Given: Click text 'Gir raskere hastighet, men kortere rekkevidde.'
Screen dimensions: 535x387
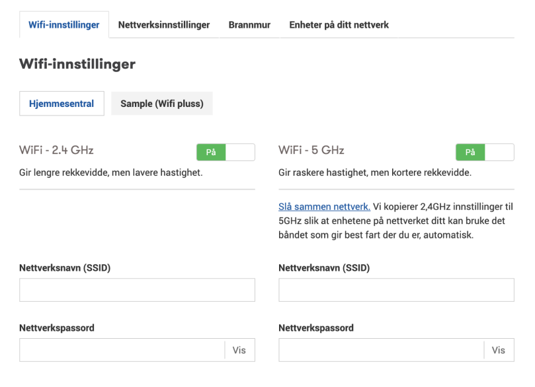Looking at the screenshot, I should 375,173.
